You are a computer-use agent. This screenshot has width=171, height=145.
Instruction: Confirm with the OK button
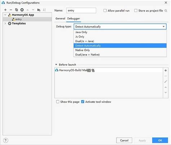(x=160, y=140)
